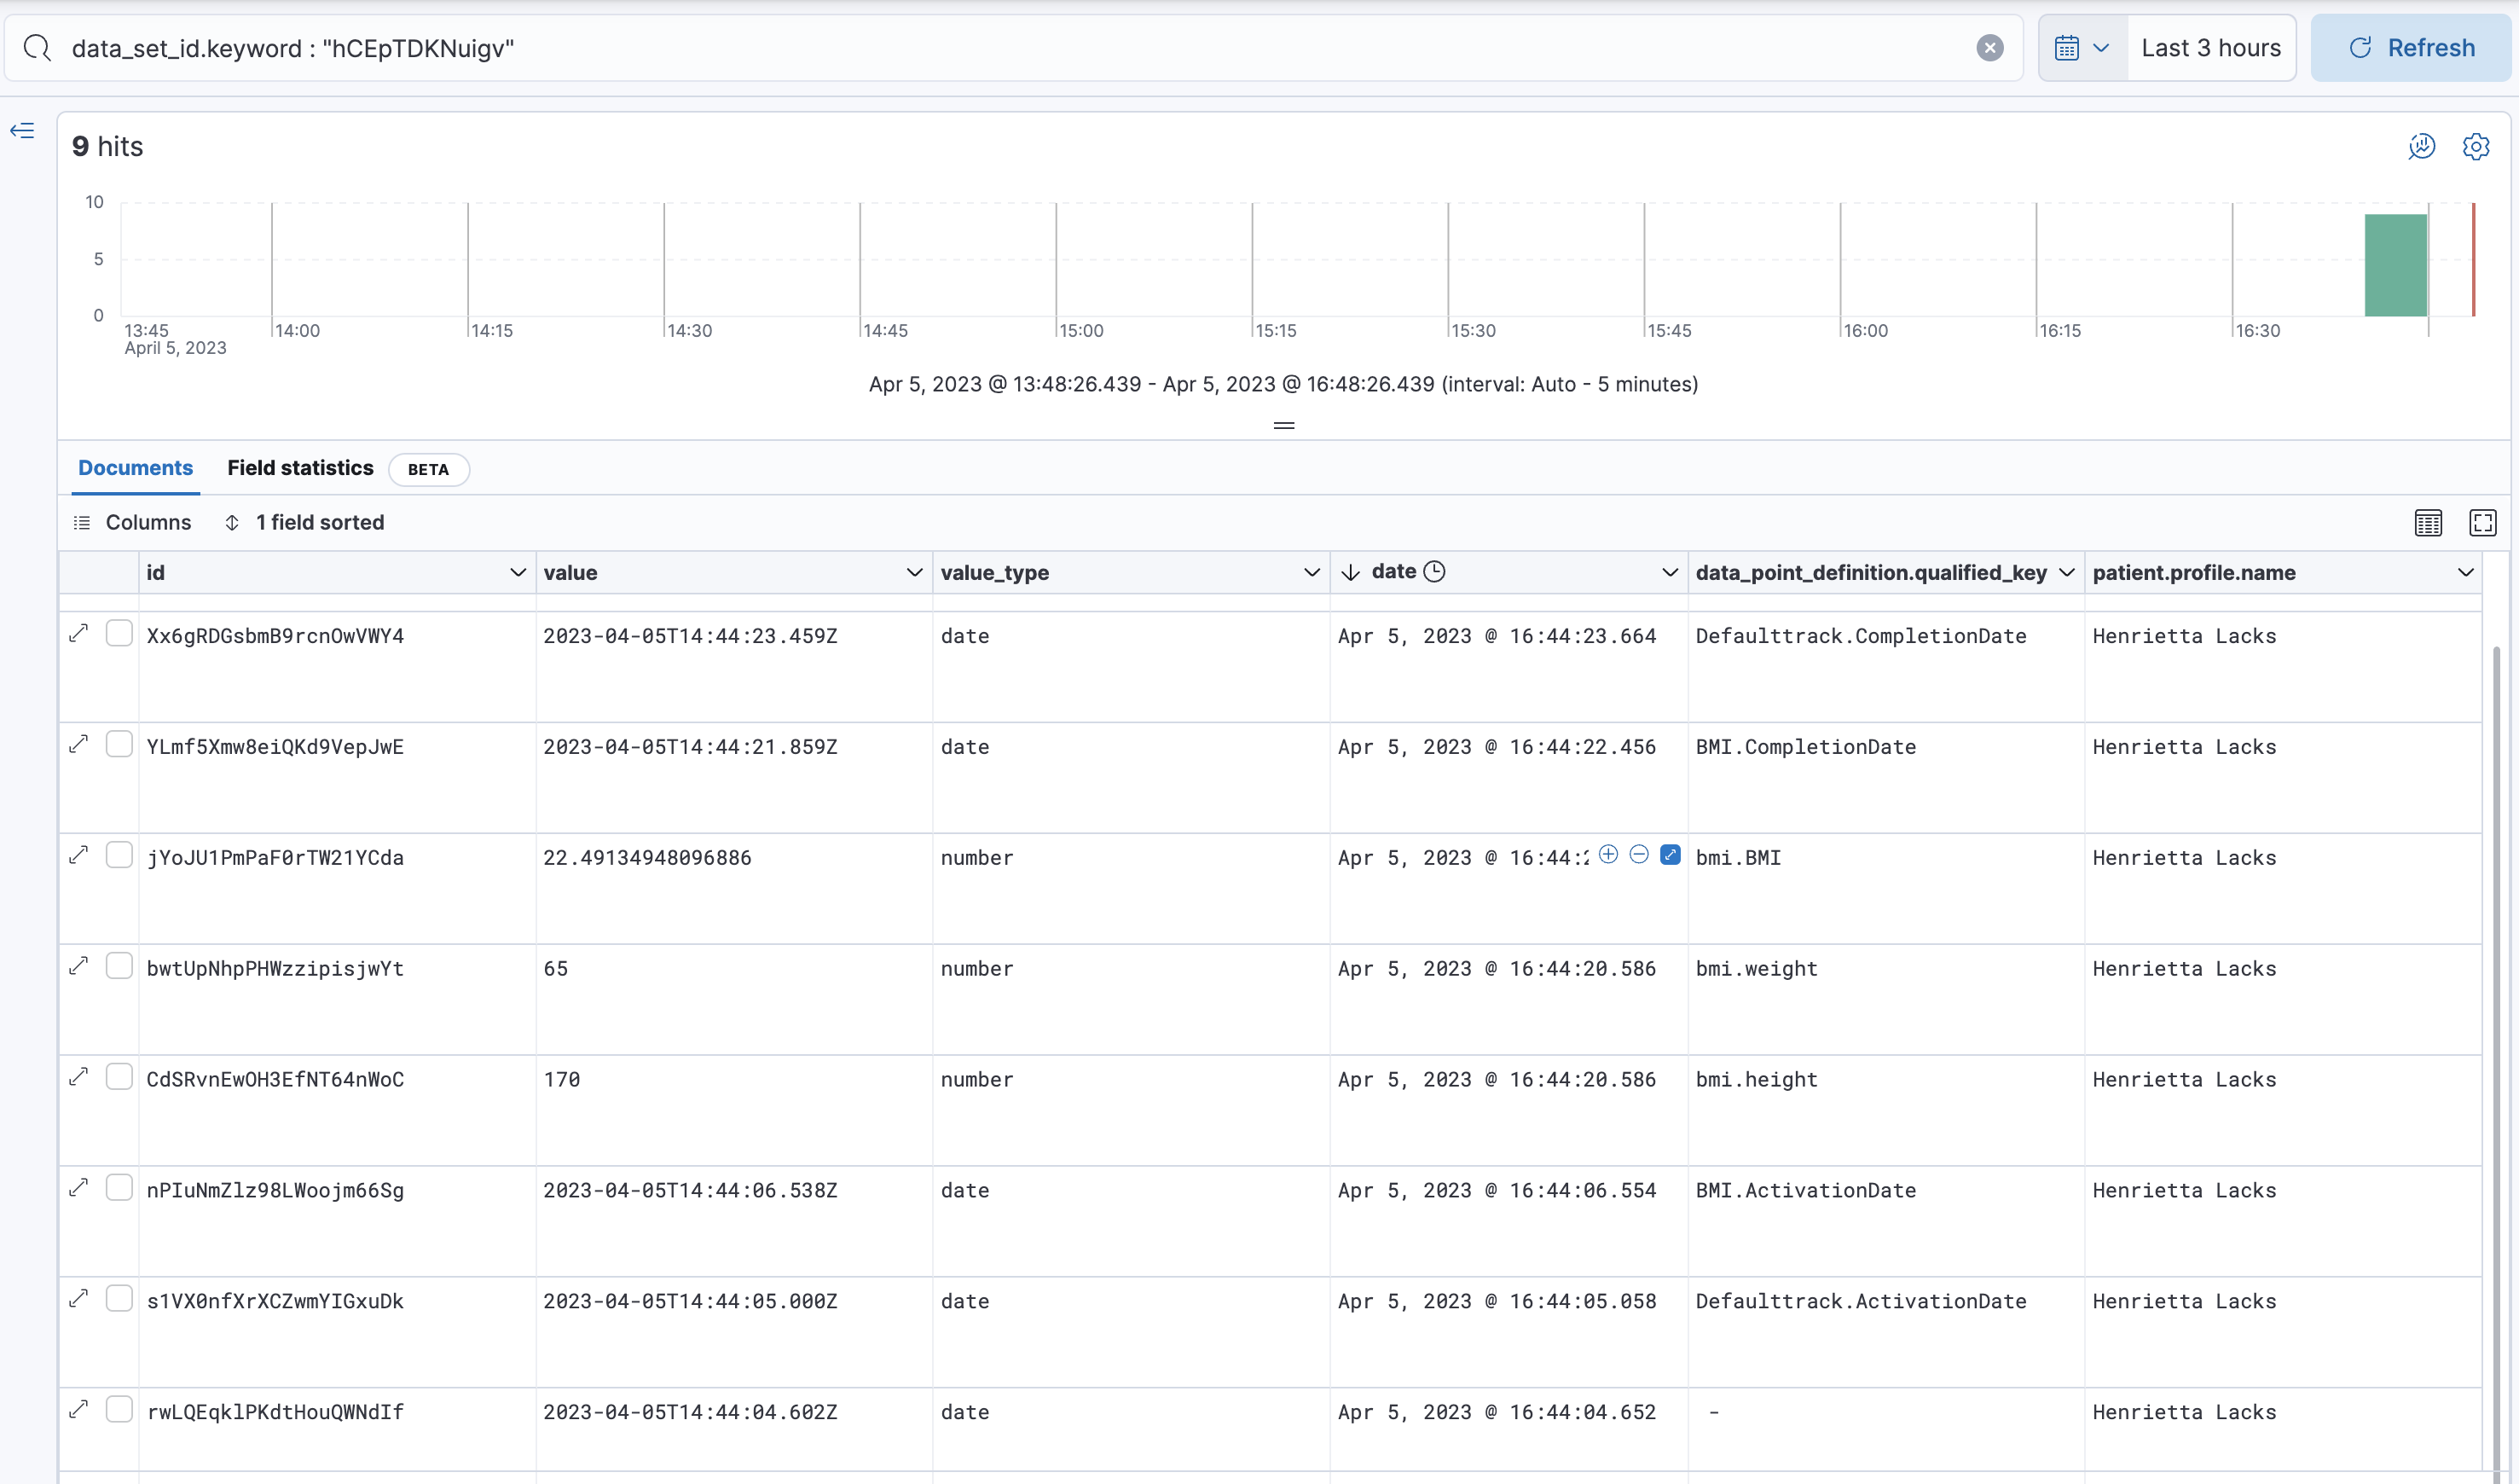2519x1484 pixels.
Task: Click the value 170 cell
Action: point(733,1110)
